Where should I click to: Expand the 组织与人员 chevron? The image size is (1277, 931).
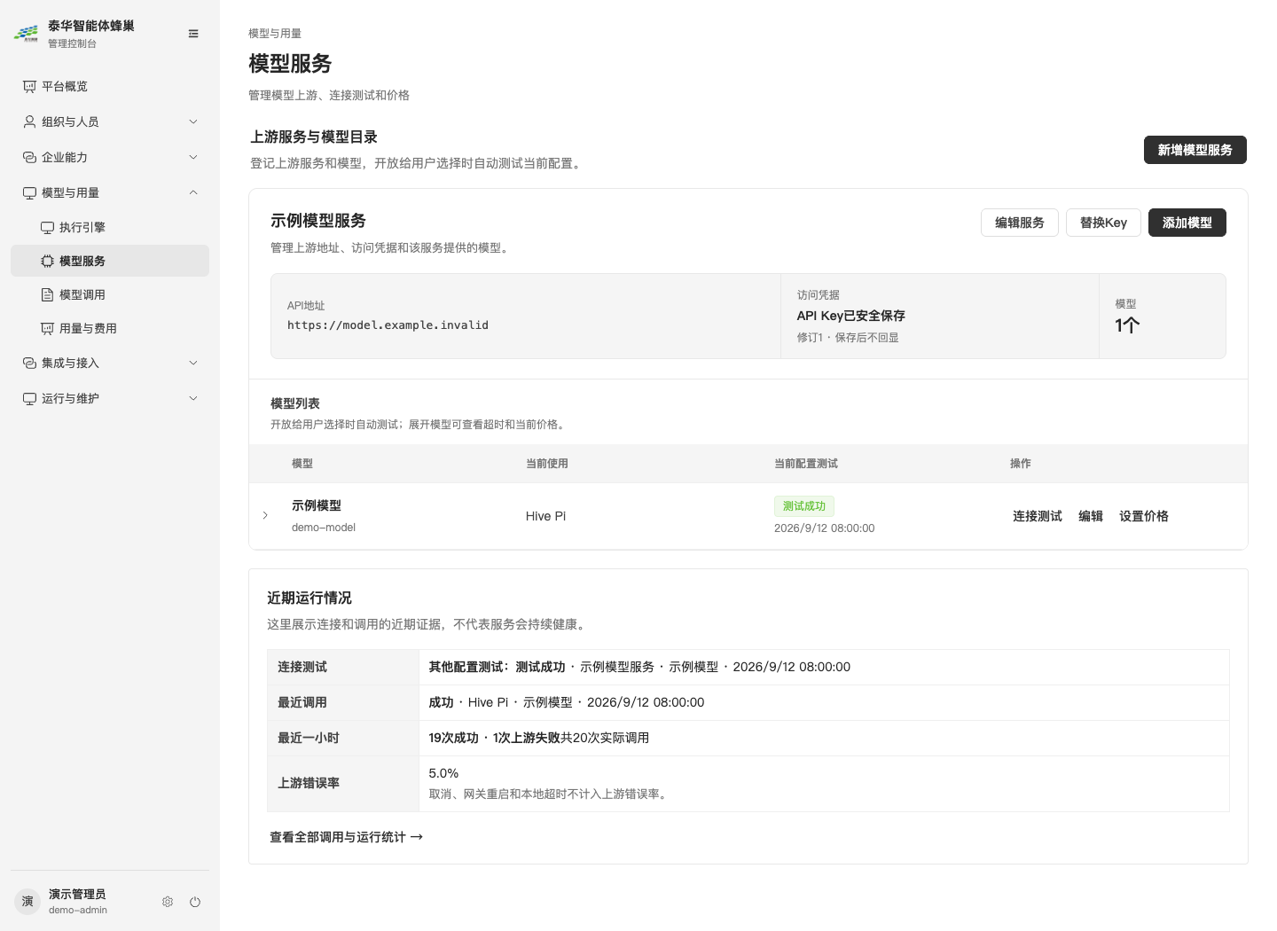[x=193, y=121]
